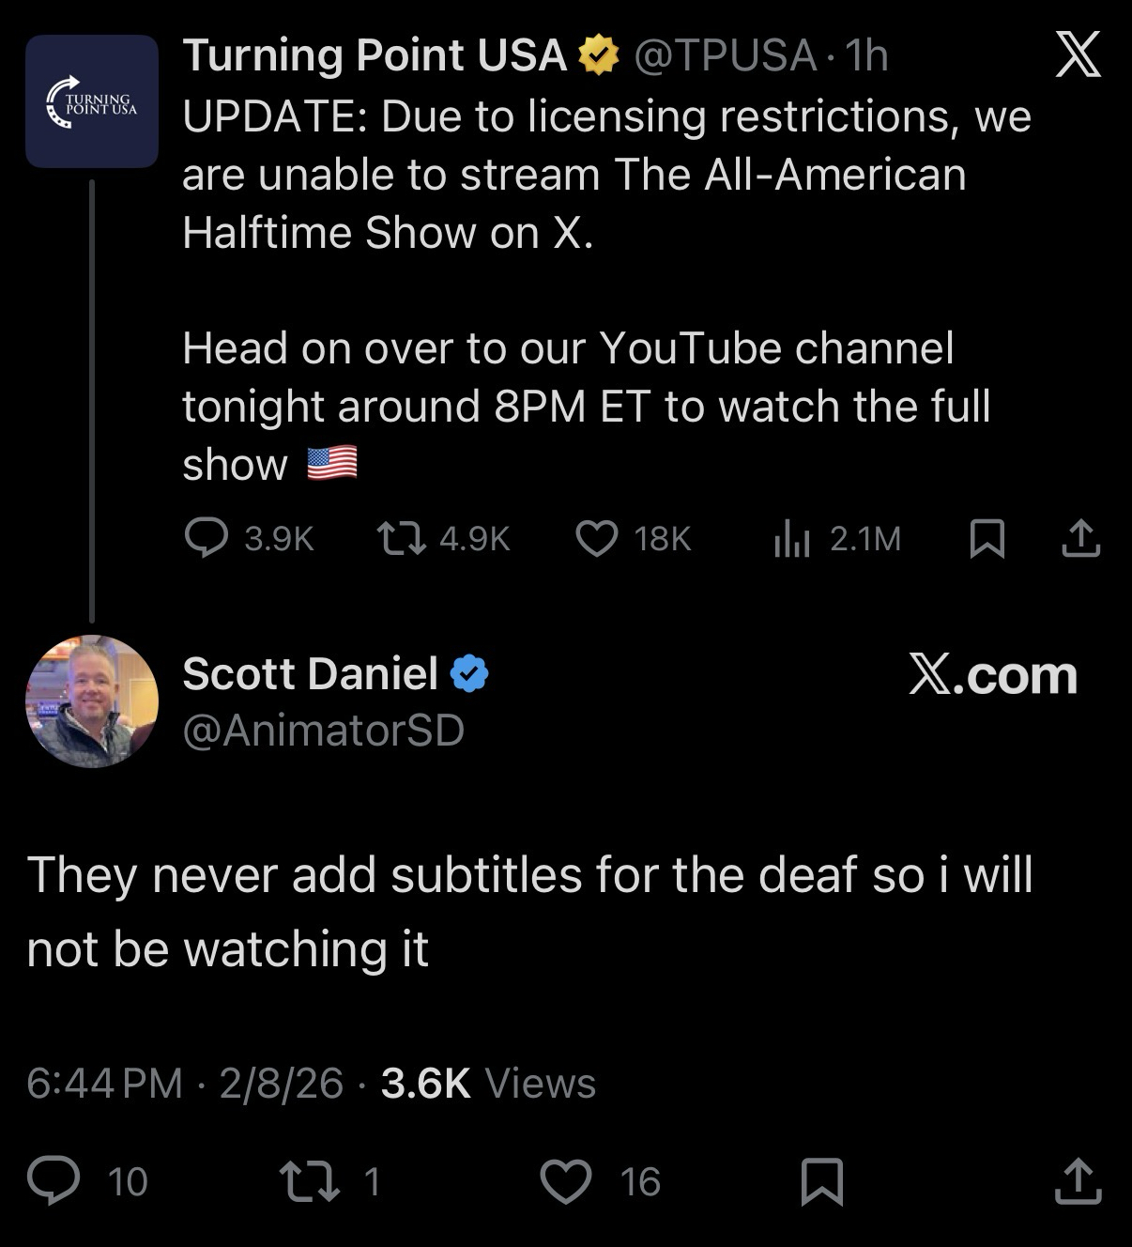The width and height of the screenshot is (1132, 1247).
Task: Bookmark the Turning Point USA post
Action: coord(986,539)
